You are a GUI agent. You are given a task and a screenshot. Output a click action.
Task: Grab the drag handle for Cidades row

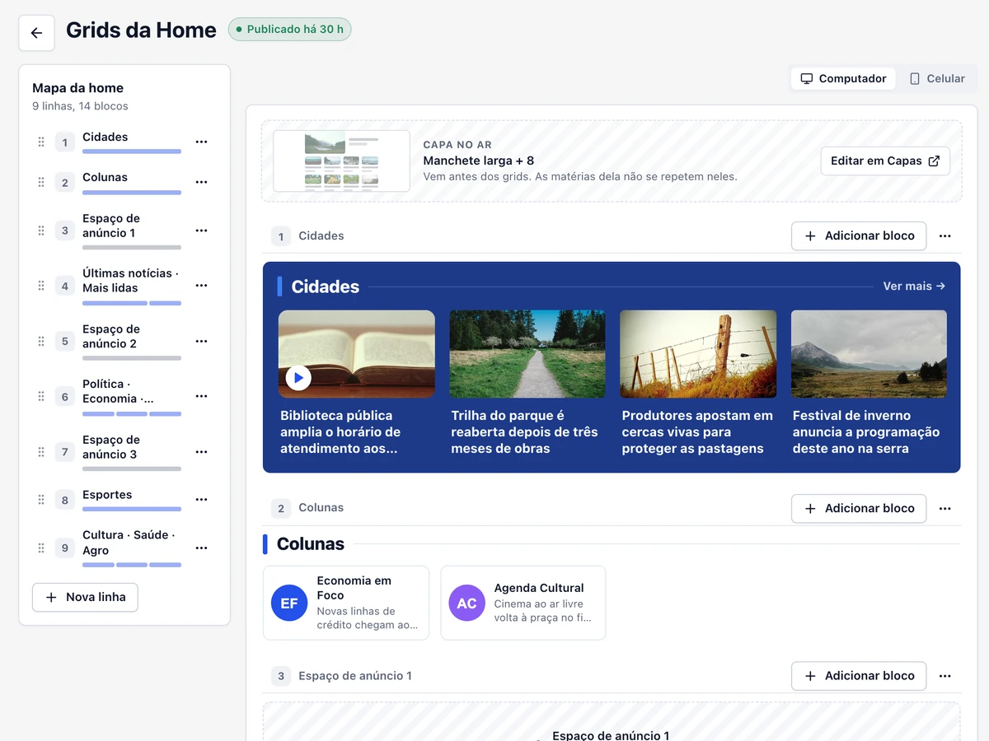pos(41,142)
